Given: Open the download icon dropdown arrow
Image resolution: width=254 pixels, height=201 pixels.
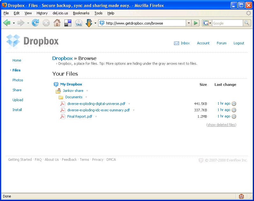Looking at the screenshot, I should coord(95,23).
